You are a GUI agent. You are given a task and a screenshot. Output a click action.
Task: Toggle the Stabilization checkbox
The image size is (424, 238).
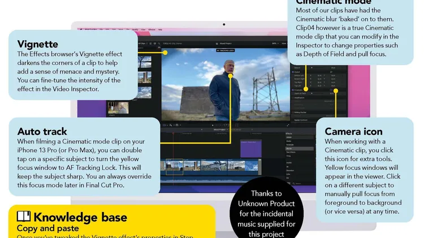click(293, 98)
